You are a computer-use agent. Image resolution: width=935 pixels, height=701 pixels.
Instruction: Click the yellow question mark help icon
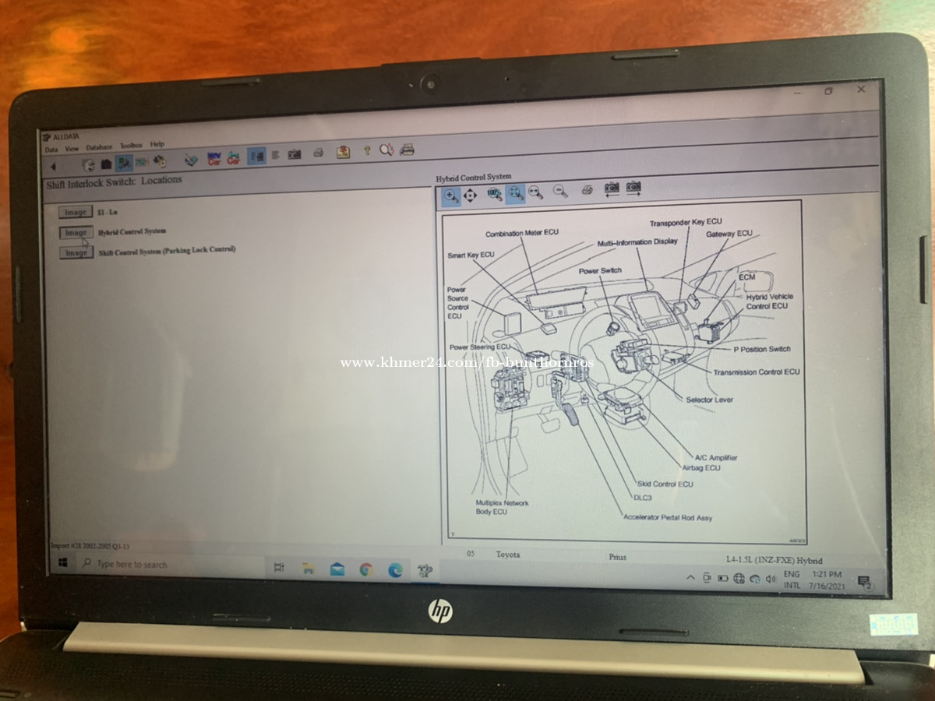[x=366, y=151]
